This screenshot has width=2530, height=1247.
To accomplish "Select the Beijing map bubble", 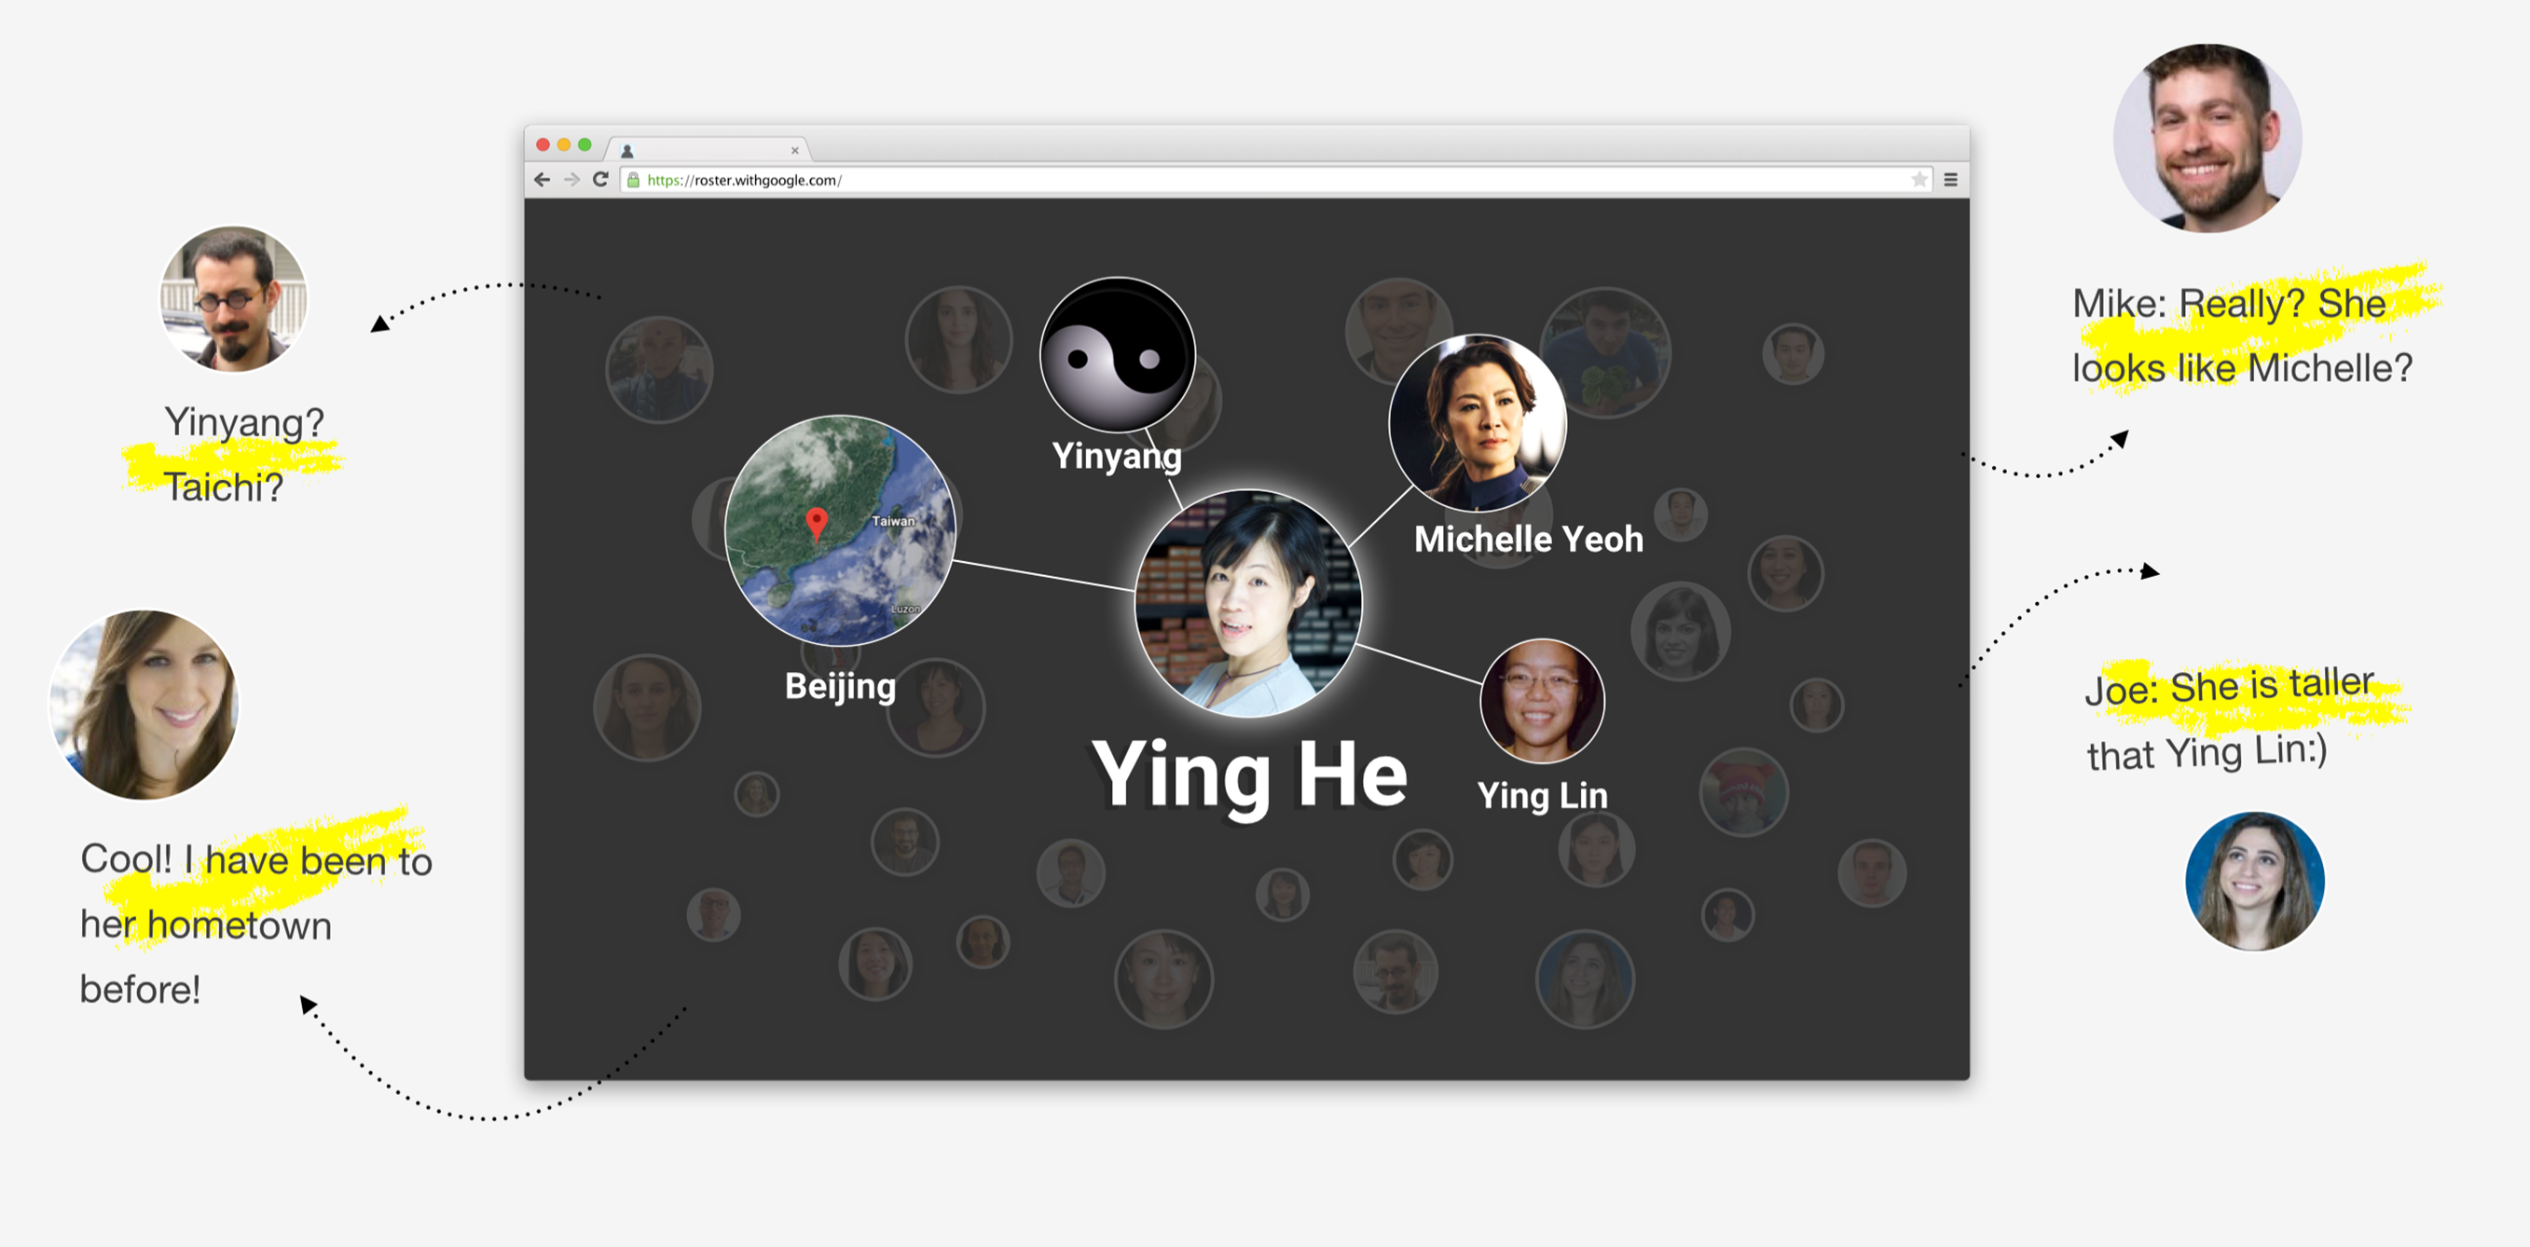I will point(840,530).
